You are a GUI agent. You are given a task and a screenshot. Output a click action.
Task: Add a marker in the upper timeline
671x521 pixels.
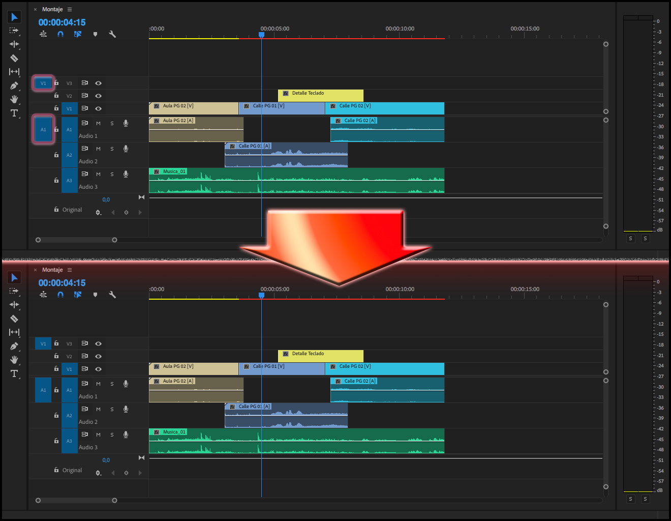click(x=95, y=34)
